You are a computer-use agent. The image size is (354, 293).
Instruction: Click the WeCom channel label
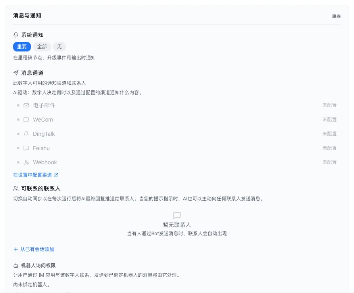[43, 120]
